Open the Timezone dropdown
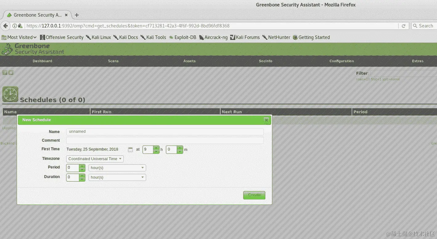Viewport: 437px width, 239px height. [95, 159]
